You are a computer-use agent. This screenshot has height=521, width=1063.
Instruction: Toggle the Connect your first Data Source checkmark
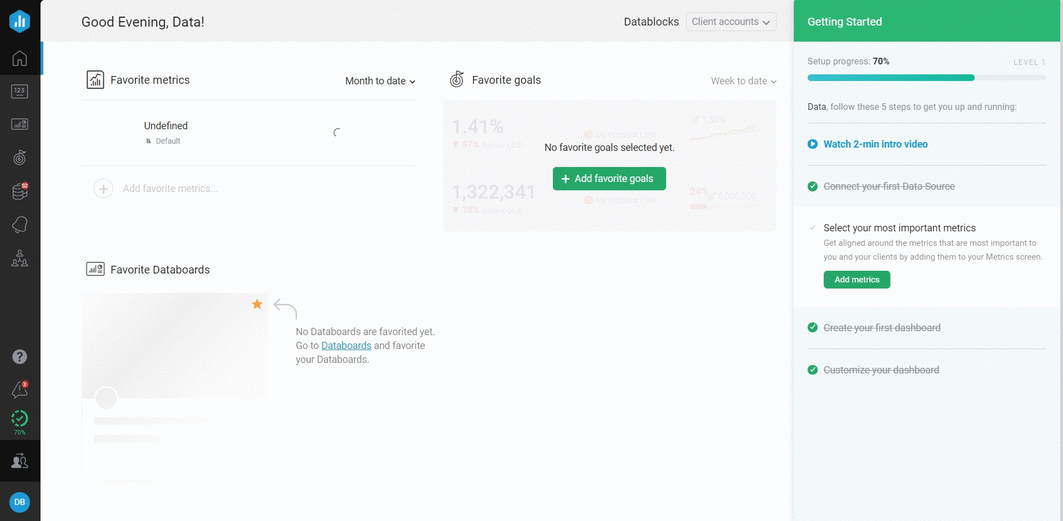point(813,186)
